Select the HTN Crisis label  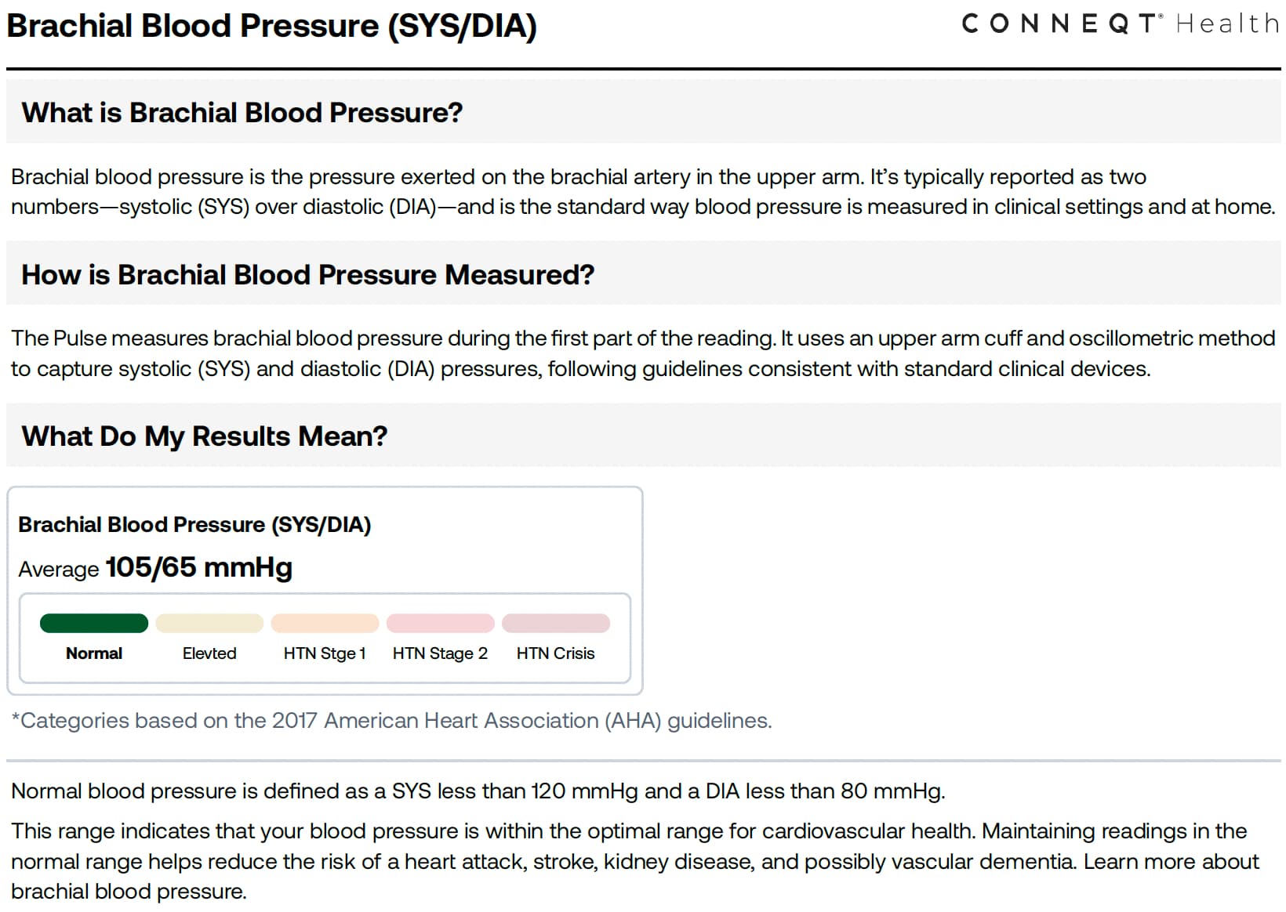(x=555, y=653)
